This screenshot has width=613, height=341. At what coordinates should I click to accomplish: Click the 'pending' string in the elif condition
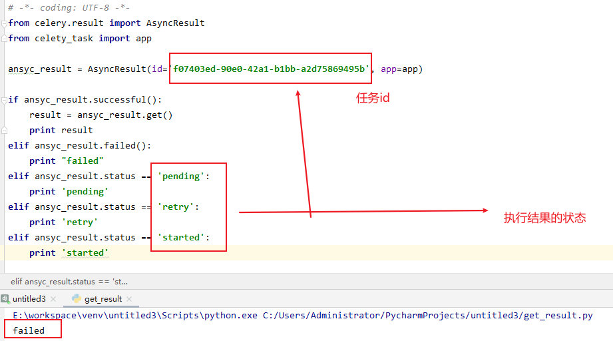[181, 176]
